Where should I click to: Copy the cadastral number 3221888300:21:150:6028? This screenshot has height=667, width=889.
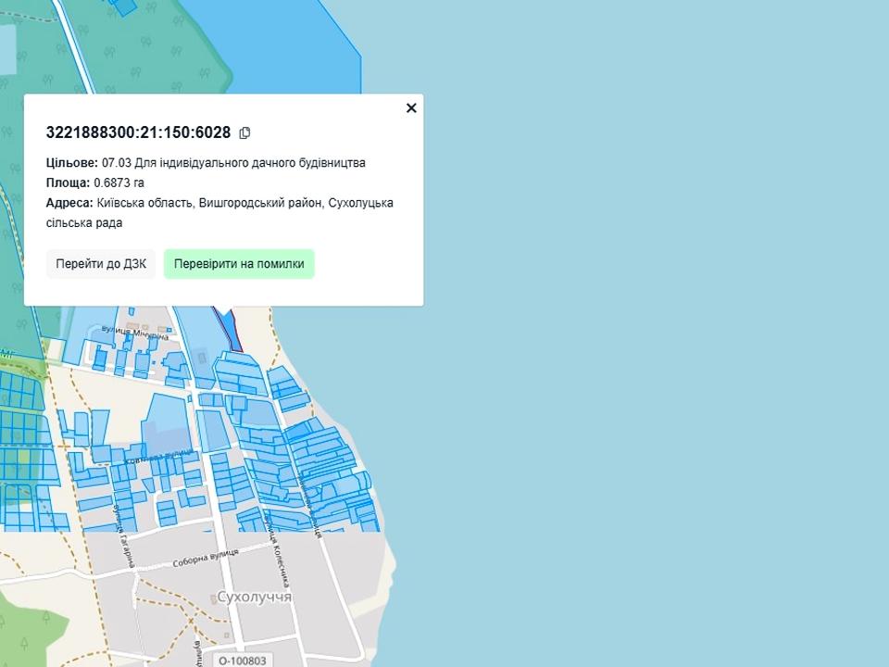(244, 132)
